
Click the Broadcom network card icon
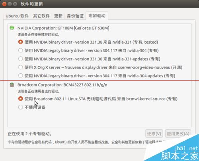tap(12, 85)
